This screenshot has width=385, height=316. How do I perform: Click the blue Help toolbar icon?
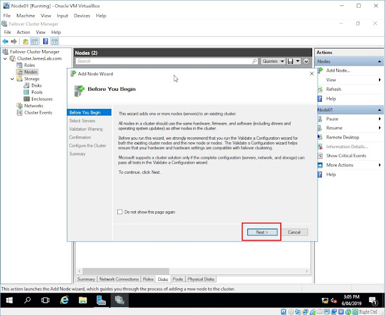[46, 42]
